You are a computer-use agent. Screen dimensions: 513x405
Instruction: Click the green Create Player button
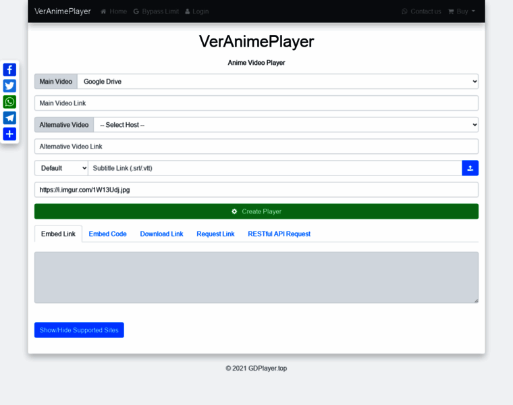(x=256, y=211)
